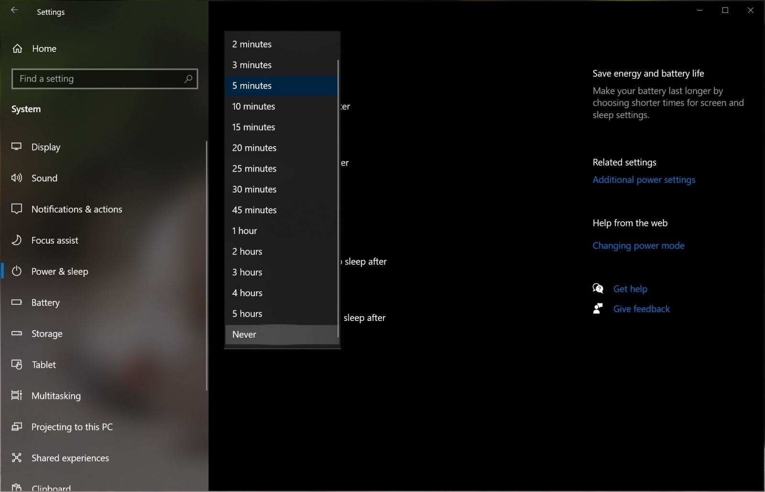Viewport: 765px width, 492px height.
Task: Click the Clipboard icon at the bottom
Action: (x=17, y=486)
